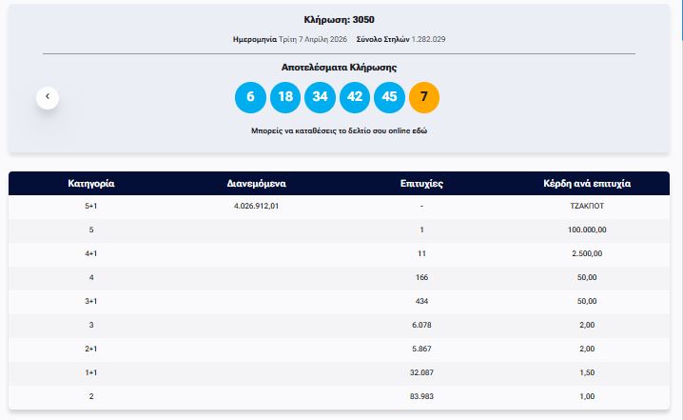
Task: Click the ΤΖΑΚΠΟΤ prize cell
Action: [588, 206]
